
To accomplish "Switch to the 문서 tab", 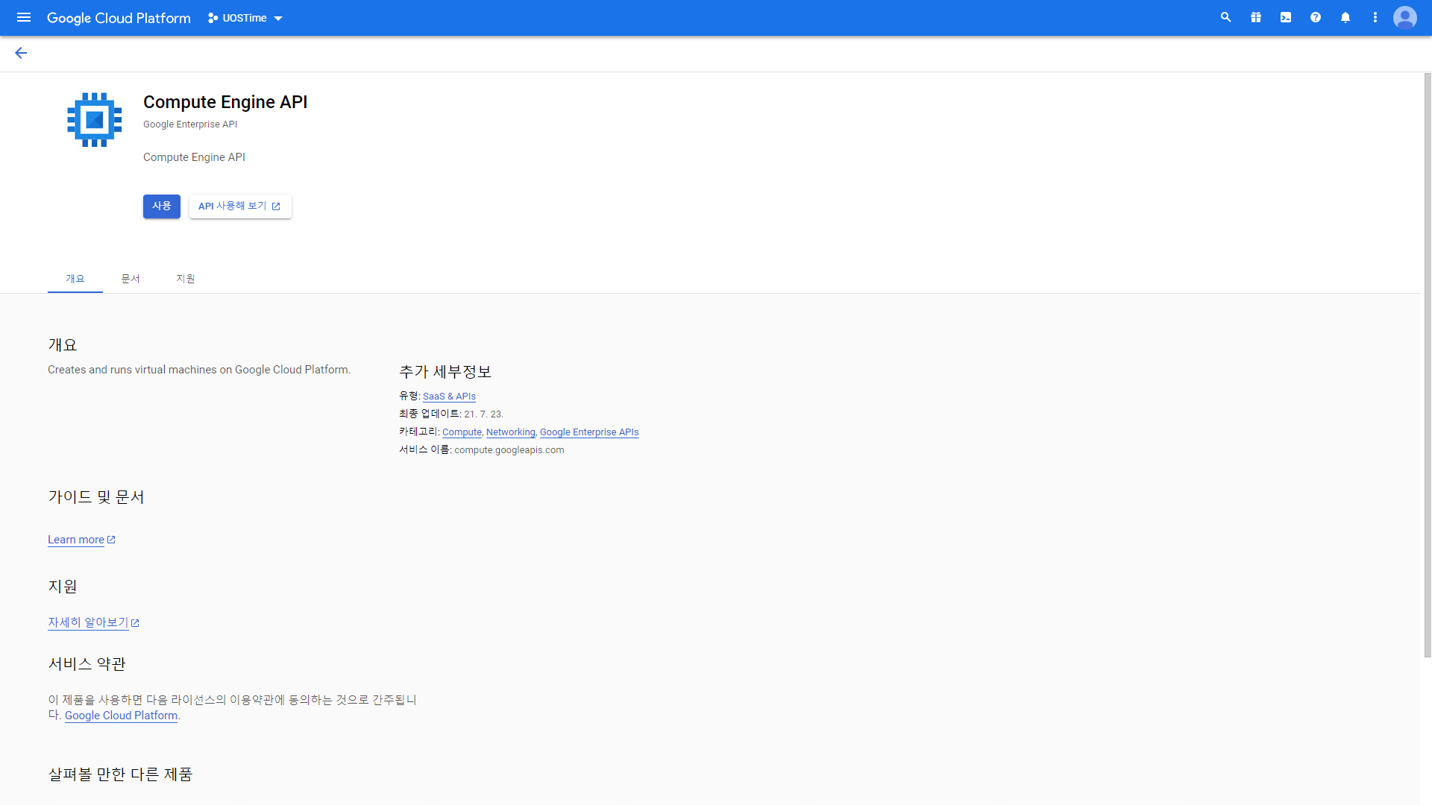I will pyautogui.click(x=131, y=279).
